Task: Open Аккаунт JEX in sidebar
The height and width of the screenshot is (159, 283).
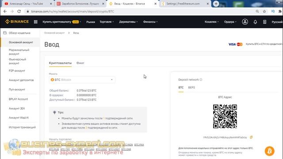Action: 17,108
